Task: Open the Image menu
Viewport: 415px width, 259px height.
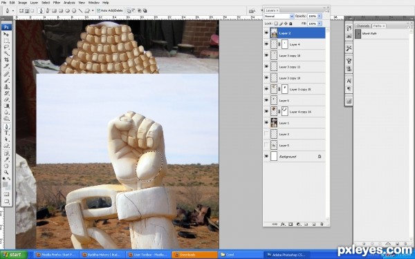Action: [23, 3]
